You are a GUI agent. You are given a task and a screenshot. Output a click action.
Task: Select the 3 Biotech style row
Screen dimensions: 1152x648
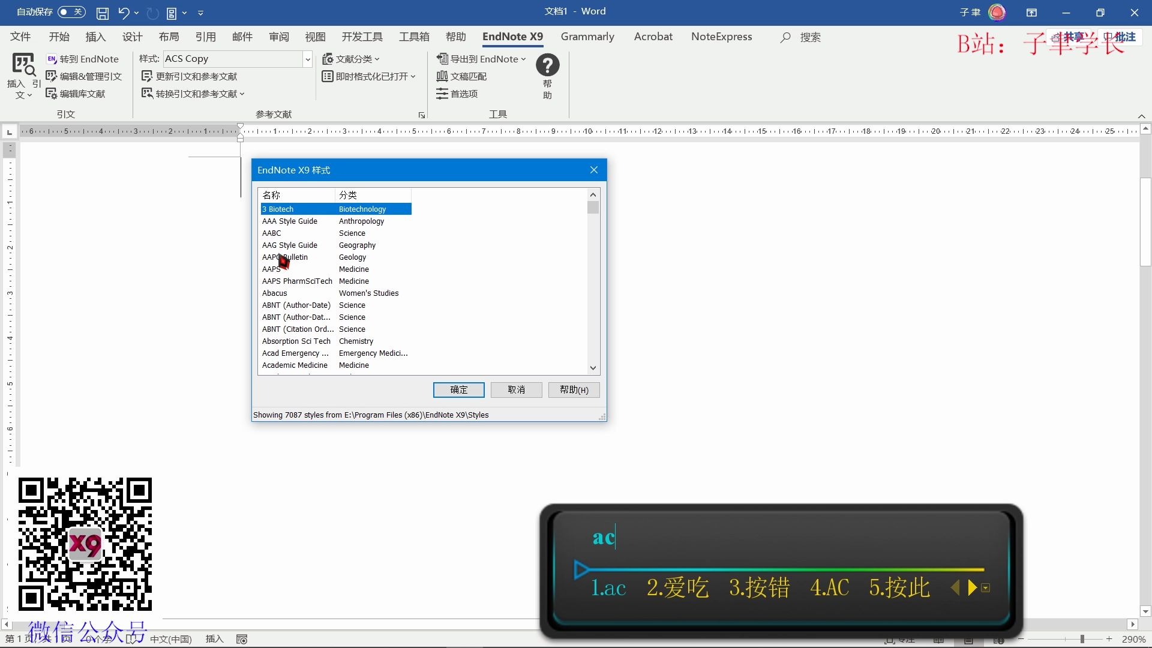336,209
